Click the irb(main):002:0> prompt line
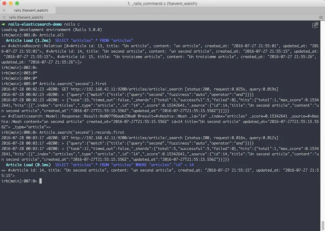 [x=19, y=67]
